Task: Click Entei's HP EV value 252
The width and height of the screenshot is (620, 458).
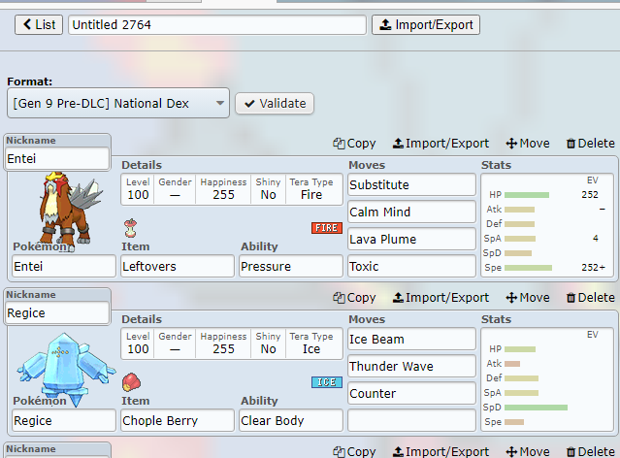Action: [x=590, y=195]
